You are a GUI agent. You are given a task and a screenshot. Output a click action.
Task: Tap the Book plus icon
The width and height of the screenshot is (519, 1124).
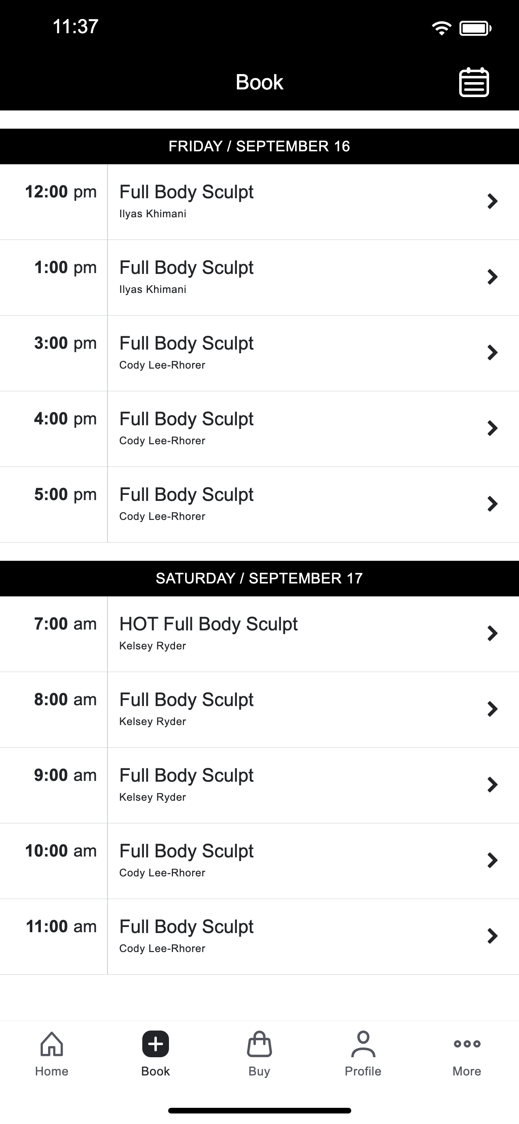[156, 1044]
